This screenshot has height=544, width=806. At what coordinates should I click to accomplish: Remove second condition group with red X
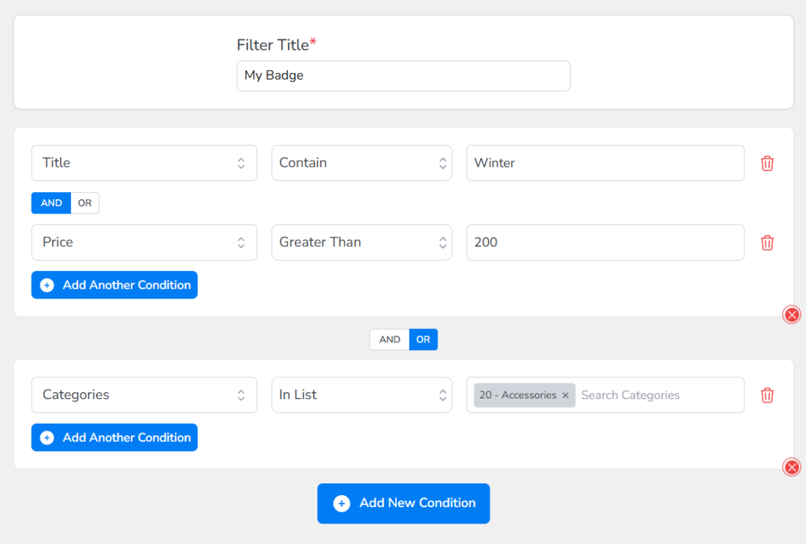792,468
